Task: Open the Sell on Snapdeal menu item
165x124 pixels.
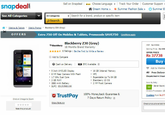Action: point(73,4)
